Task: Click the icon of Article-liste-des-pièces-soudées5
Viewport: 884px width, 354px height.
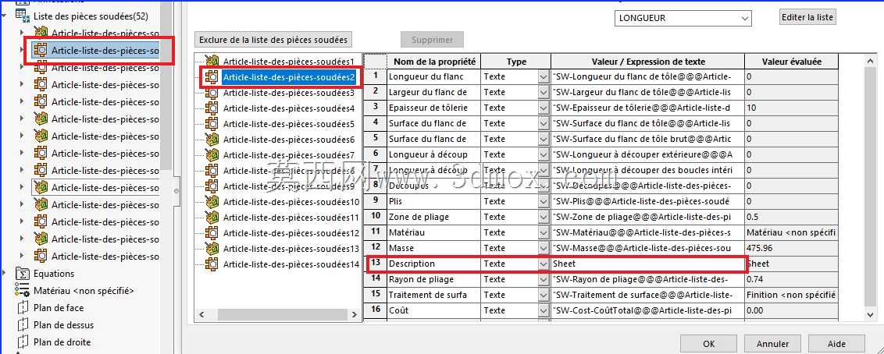Action: click(x=212, y=124)
